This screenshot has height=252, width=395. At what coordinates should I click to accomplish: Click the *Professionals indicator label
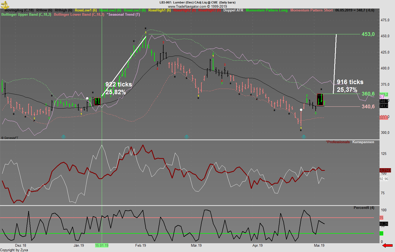338,142
